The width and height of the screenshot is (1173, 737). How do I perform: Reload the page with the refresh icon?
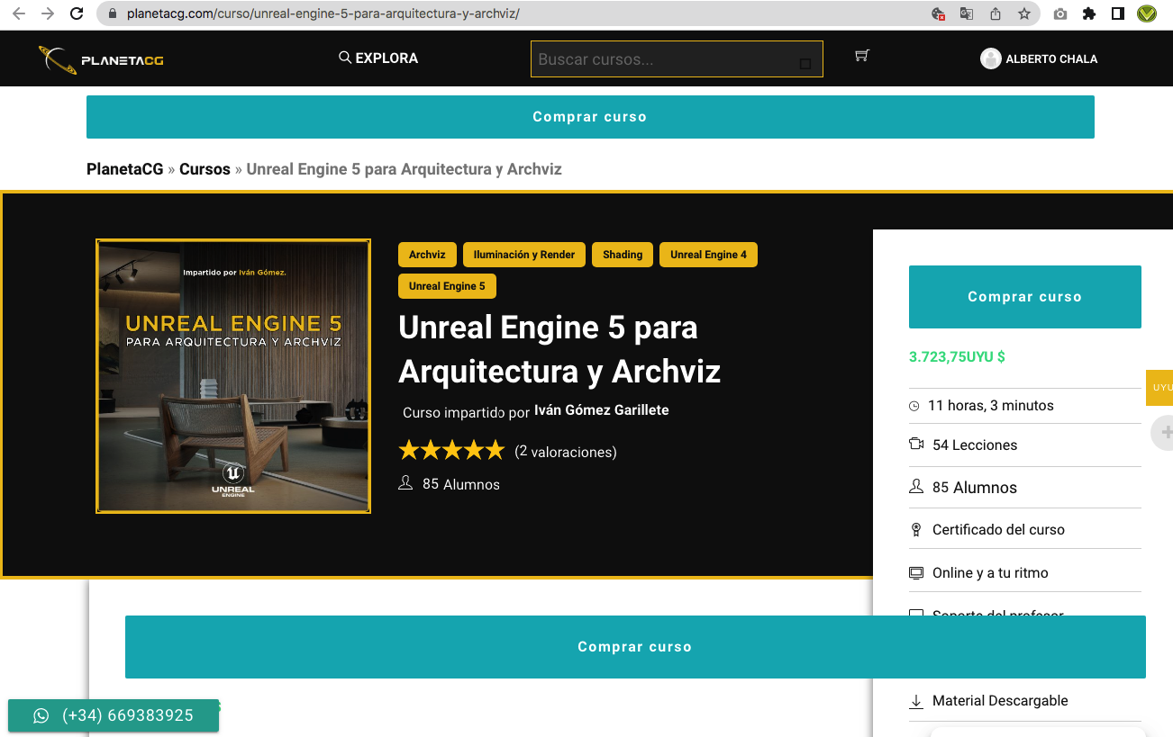point(77,13)
